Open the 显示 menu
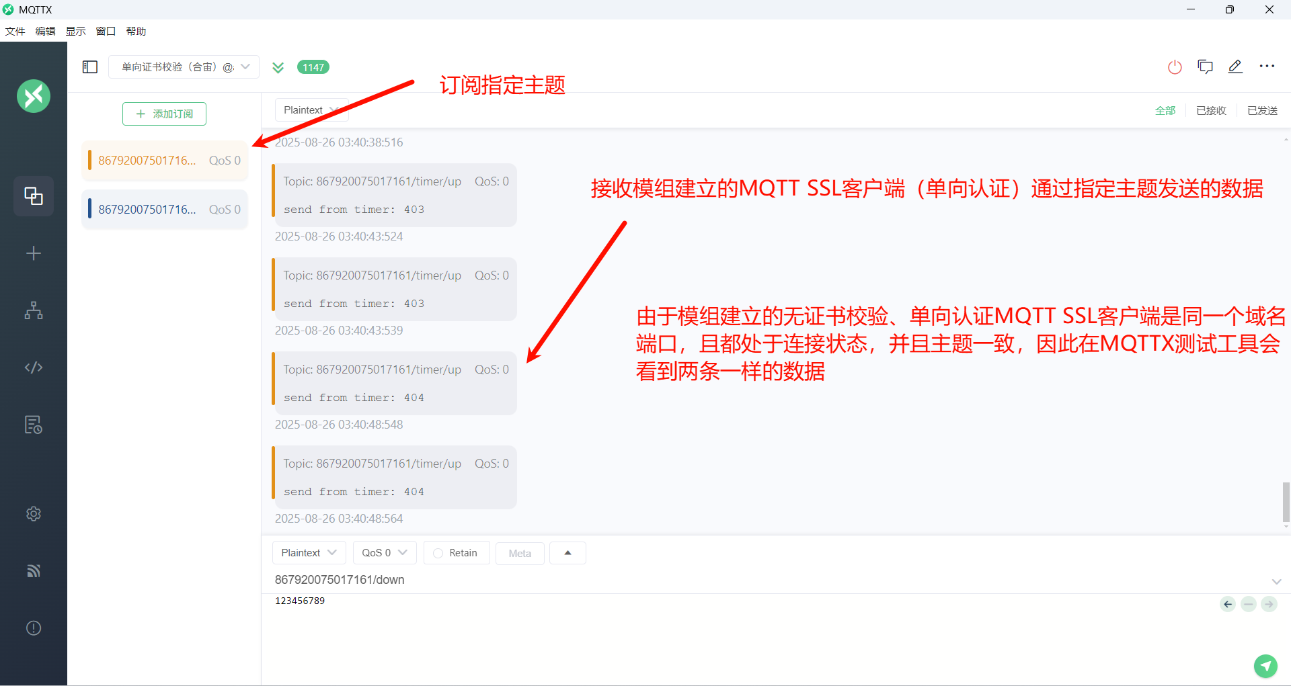The width and height of the screenshot is (1291, 686). point(75,31)
